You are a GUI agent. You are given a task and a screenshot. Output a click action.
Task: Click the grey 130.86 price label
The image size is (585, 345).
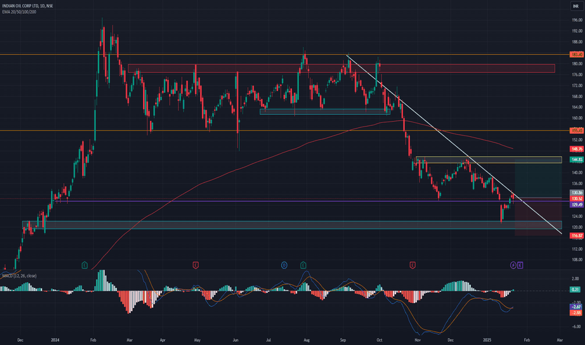[576, 193]
